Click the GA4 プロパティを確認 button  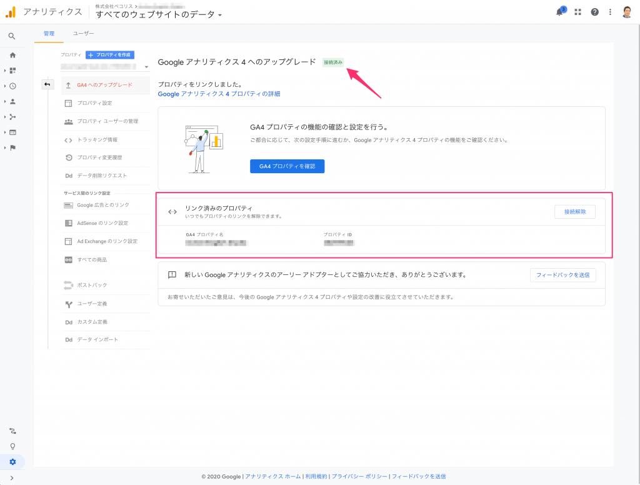click(x=287, y=166)
